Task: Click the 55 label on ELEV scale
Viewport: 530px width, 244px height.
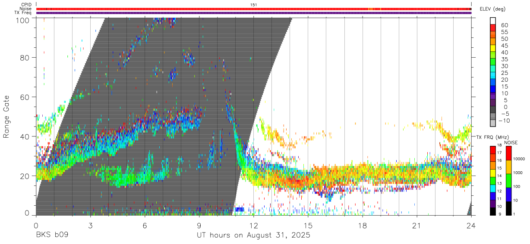Action: click(x=504, y=32)
